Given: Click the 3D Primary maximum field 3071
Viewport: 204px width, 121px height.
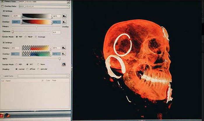Looking at the screenshot, I should [x=57, y=48].
